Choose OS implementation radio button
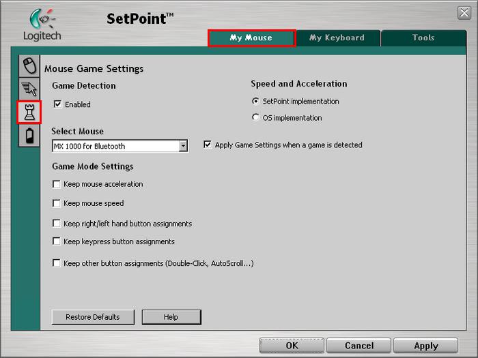This screenshot has width=478, height=358. 256,118
